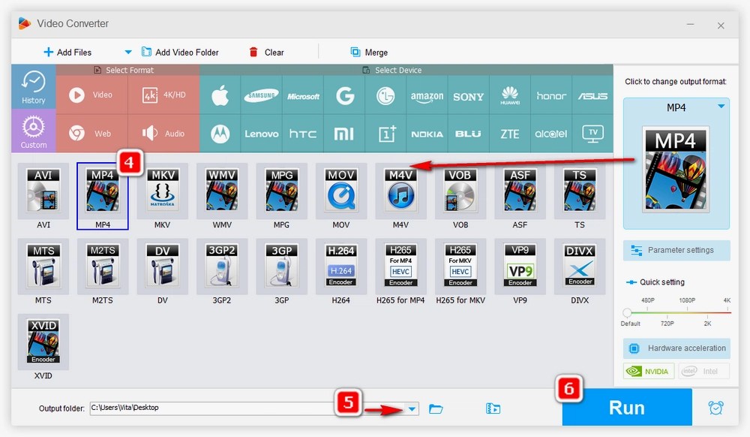Open the 4K/HD format category
The width and height of the screenshot is (750, 437).
coord(163,95)
